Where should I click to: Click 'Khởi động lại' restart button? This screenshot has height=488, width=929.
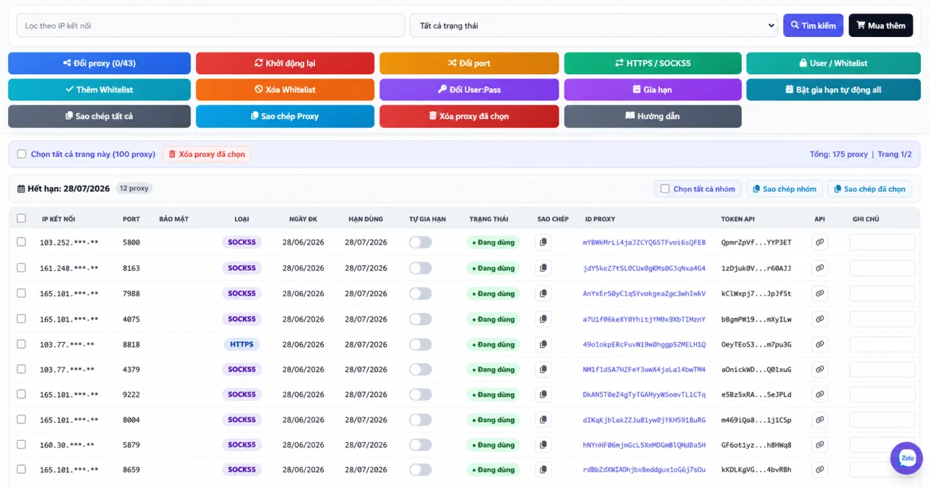[285, 63]
